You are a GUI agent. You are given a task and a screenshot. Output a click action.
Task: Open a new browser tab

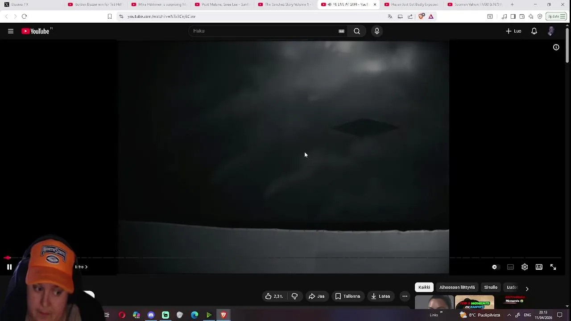[512, 4]
